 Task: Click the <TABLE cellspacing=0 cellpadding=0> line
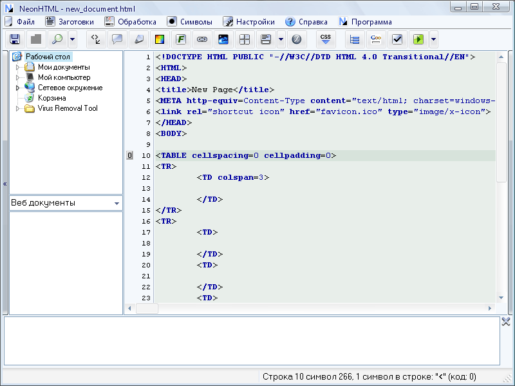[x=246, y=155]
